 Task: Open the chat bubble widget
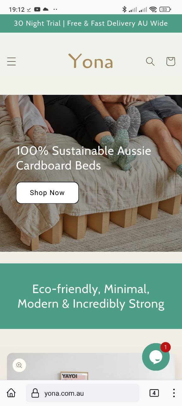(156, 357)
